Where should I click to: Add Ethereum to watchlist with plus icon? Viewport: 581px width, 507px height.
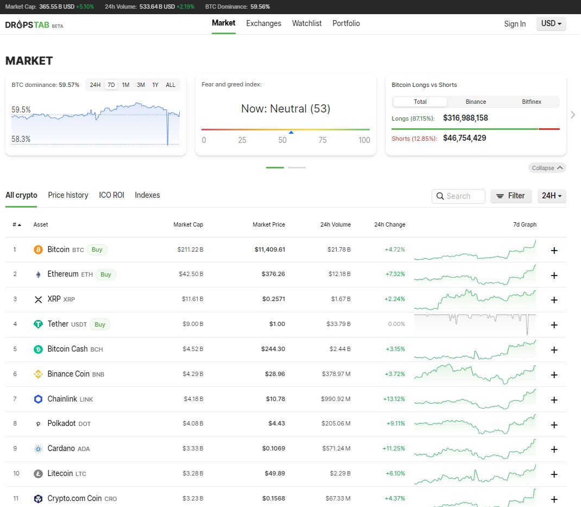[554, 275]
